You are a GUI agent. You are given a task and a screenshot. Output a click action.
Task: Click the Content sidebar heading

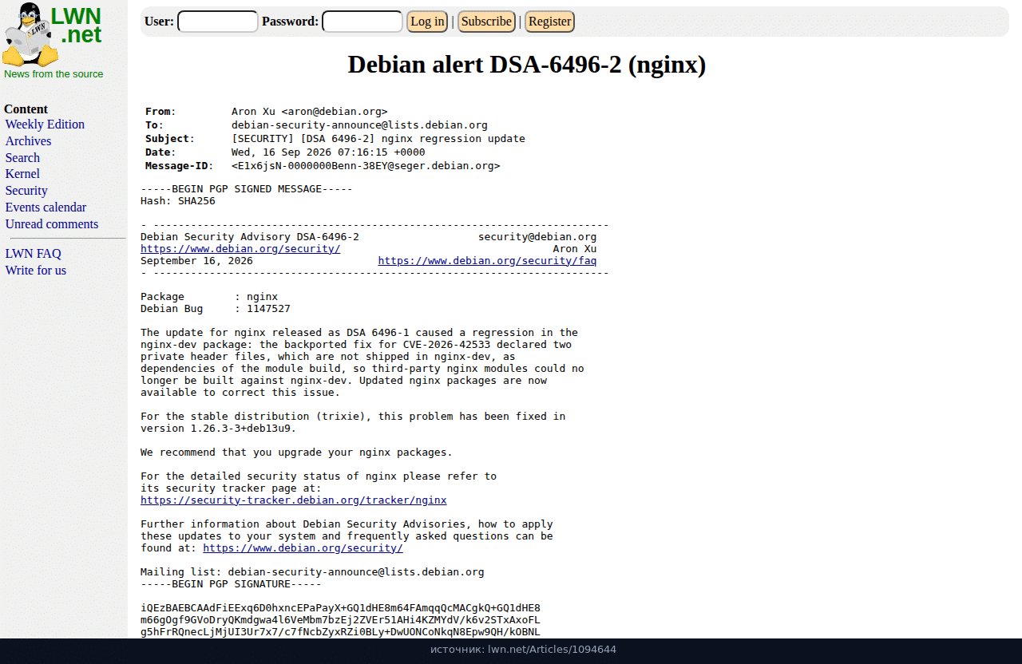tap(26, 109)
